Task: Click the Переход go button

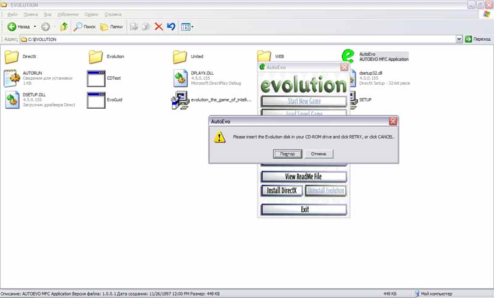Action: pyautogui.click(x=478, y=39)
